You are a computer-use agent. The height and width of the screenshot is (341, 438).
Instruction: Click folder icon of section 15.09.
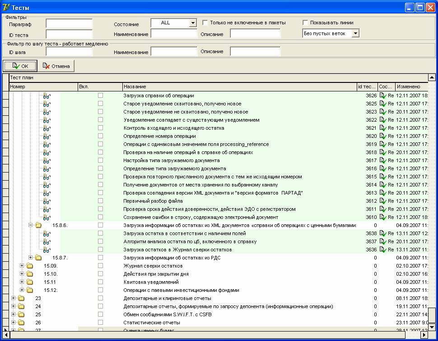(30, 265)
